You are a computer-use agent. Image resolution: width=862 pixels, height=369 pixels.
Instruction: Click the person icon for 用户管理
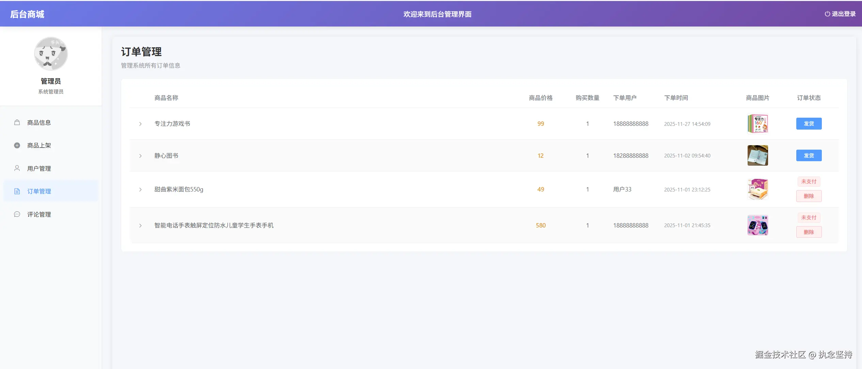[17, 168]
